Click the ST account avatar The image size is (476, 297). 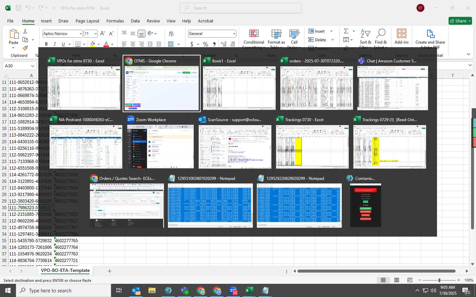[x=420, y=8]
